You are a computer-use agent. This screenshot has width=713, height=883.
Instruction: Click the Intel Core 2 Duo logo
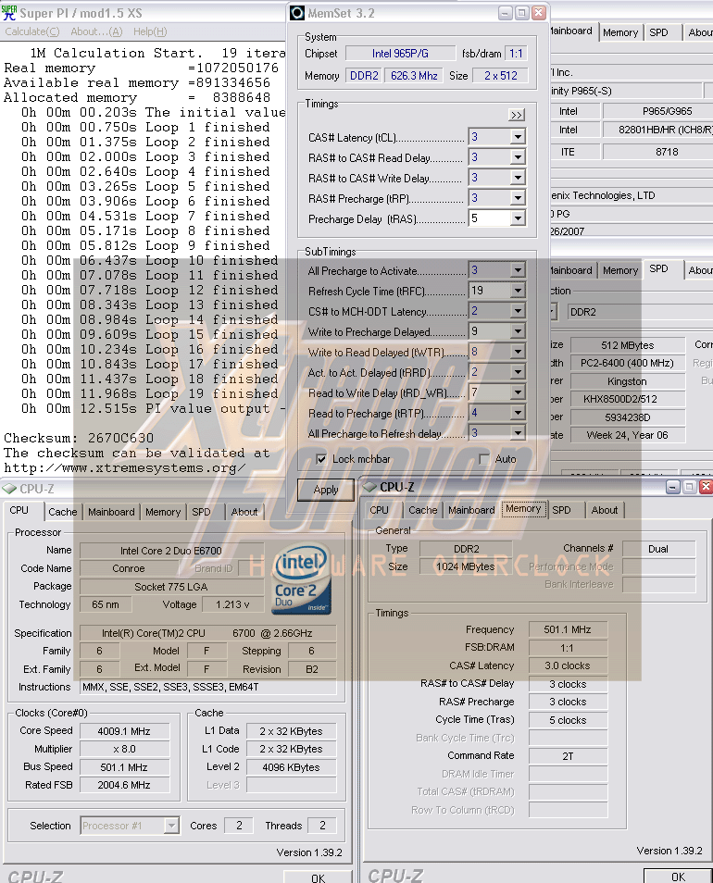coord(301,578)
